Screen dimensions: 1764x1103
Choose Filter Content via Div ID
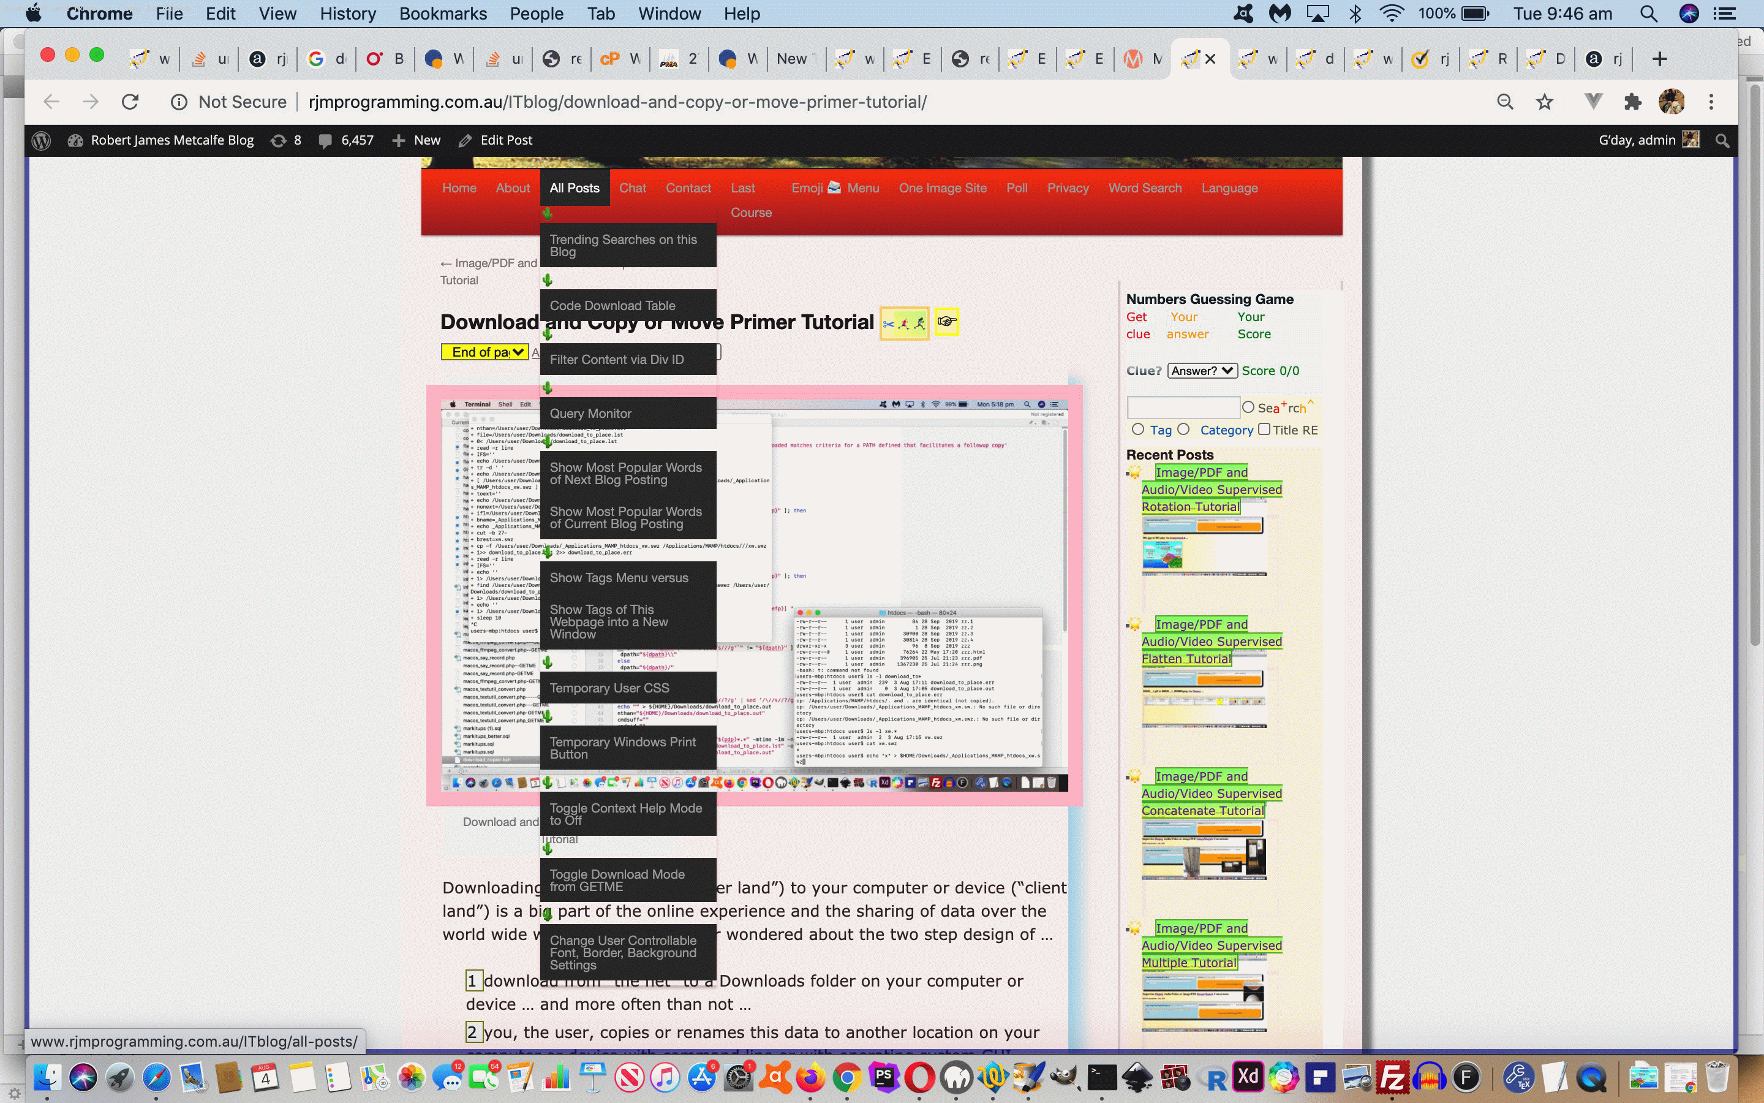pyautogui.click(x=628, y=360)
